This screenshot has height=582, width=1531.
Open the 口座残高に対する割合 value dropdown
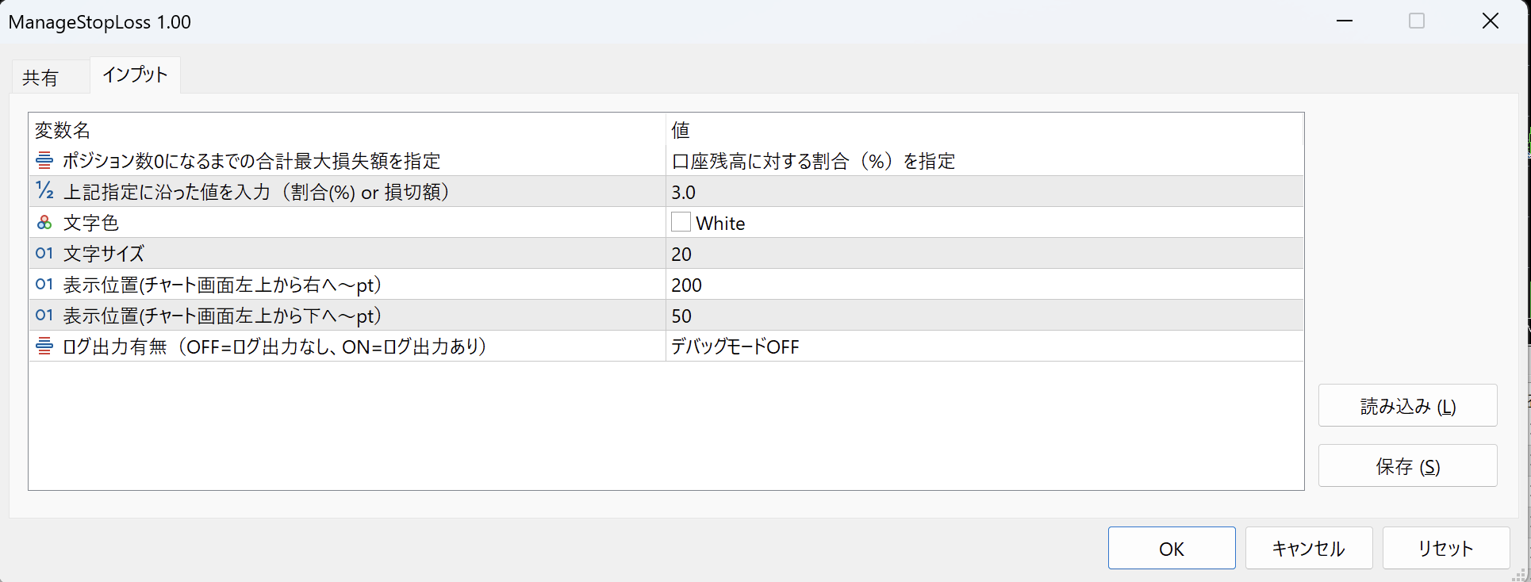984,161
